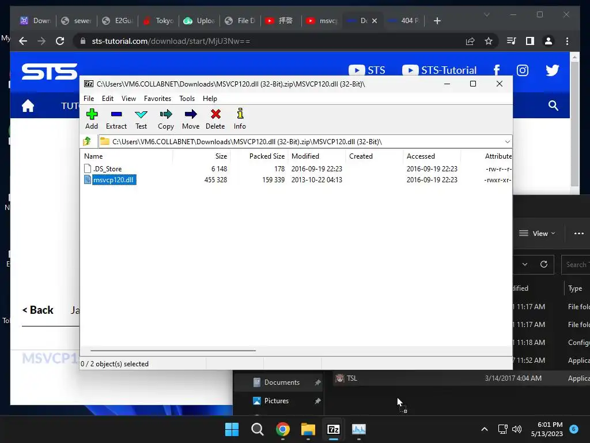590x443 pixels.
Task: Open the View menu in 7-Zip
Action: coord(128,98)
